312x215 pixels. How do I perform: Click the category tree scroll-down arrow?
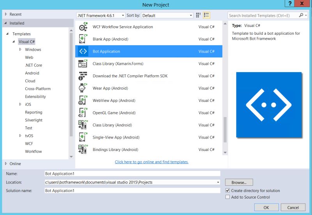(x=71, y=157)
